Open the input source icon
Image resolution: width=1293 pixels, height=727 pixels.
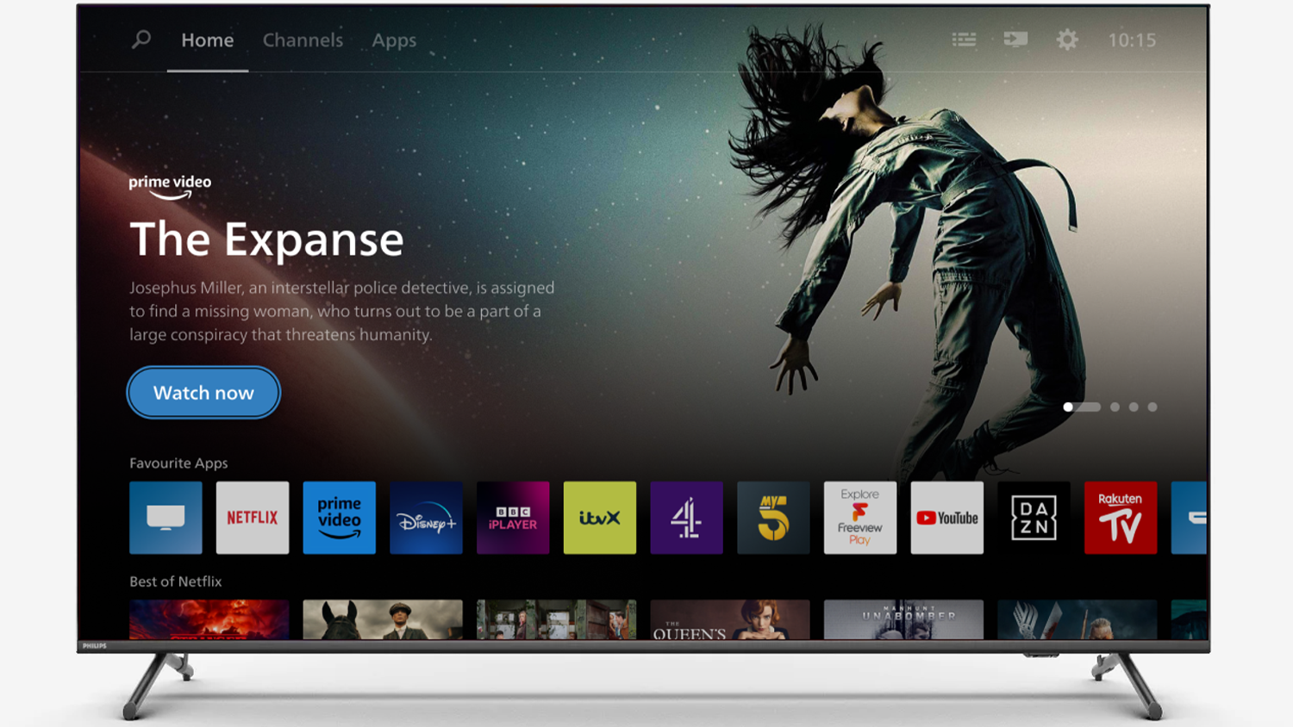click(x=1015, y=40)
